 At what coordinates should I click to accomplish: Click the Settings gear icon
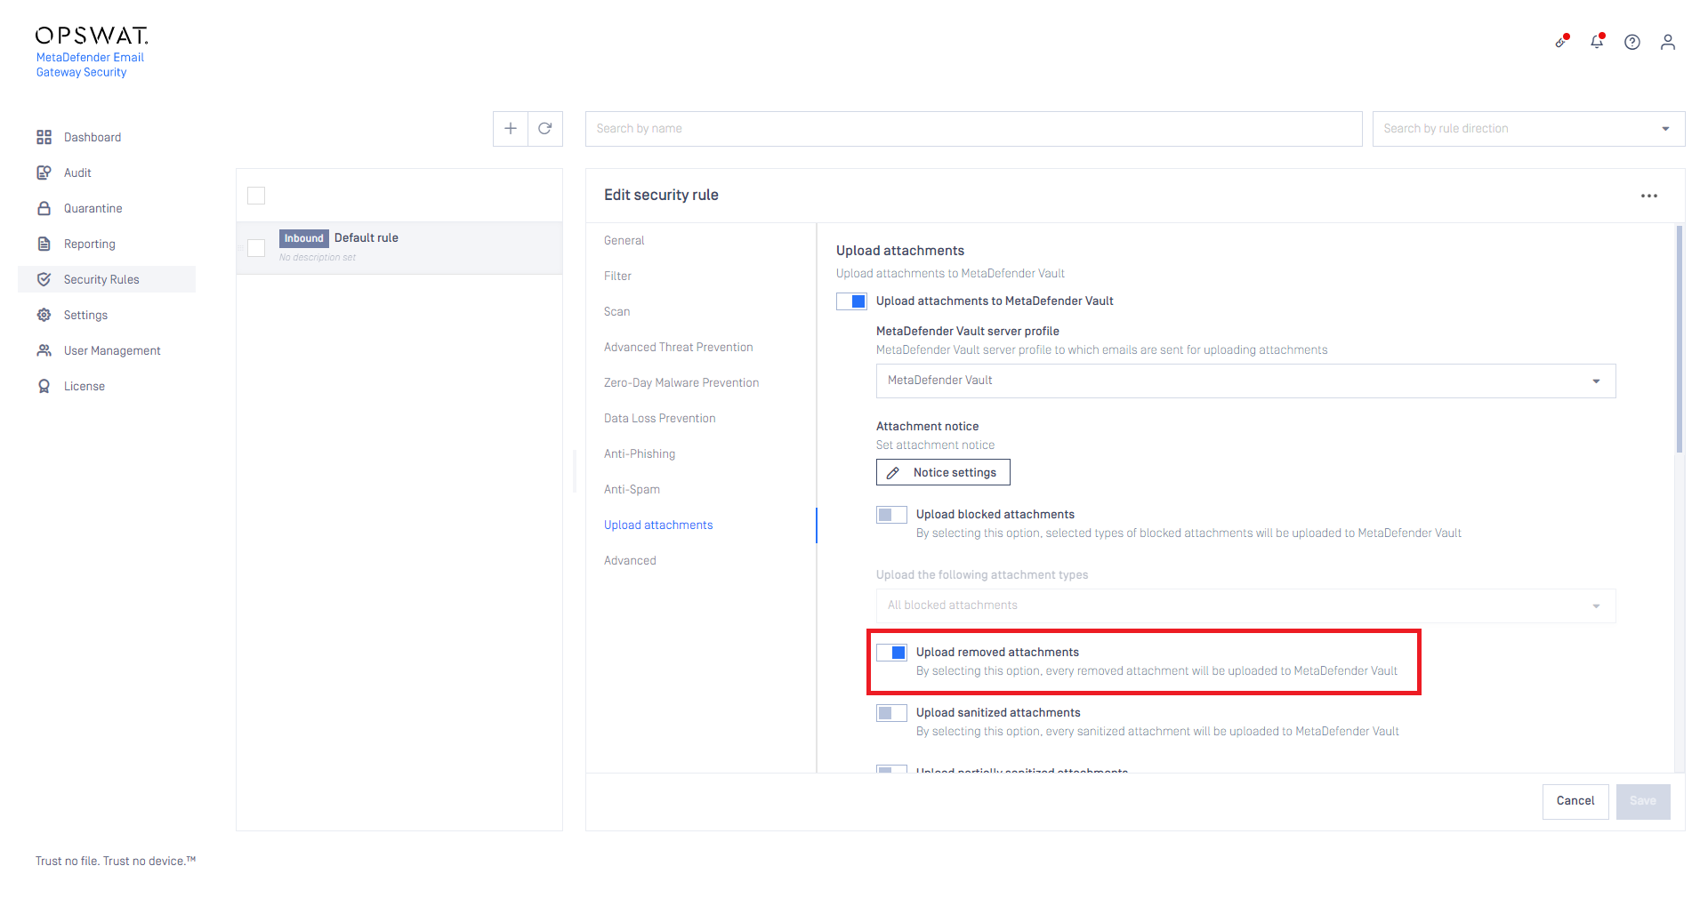tap(44, 315)
